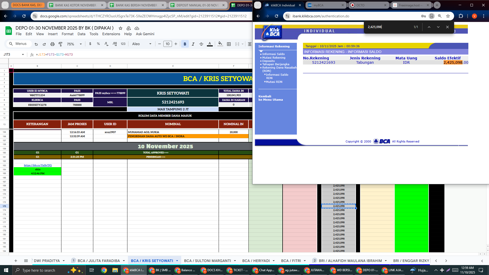This screenshot has height=275, width=489.
Task: Open Deposito in KlikBCA sidebar
Action: click(x=269, y=61)
